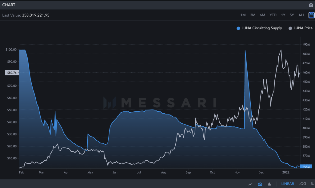Click the Last Value figure 358,019,221.95
The image size is (315, 188).
[36, 15]
